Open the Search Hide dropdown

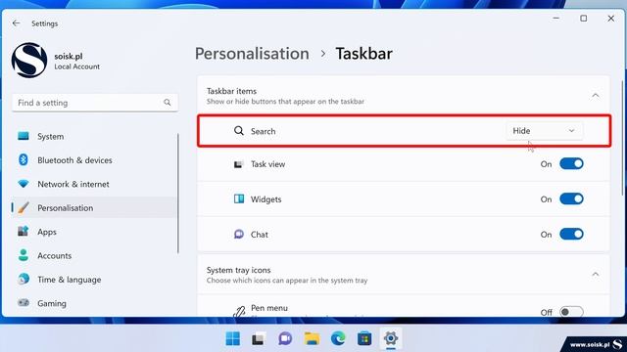(545, 131)
